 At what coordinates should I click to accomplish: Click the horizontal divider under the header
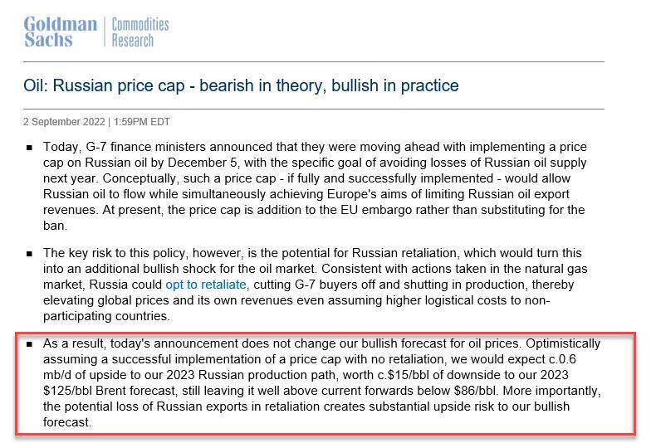(x=314, y=61)
